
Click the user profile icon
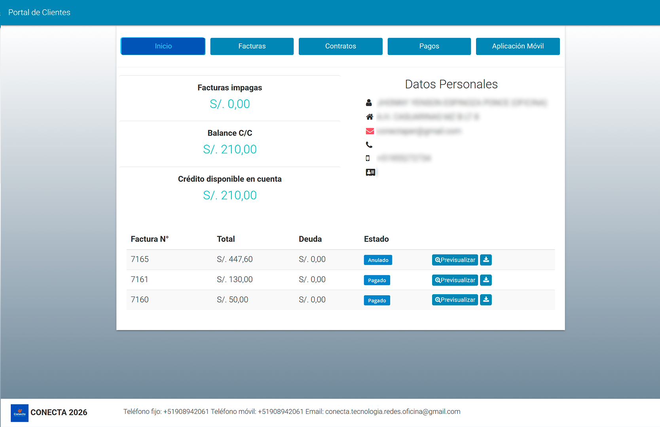point(369,103)
